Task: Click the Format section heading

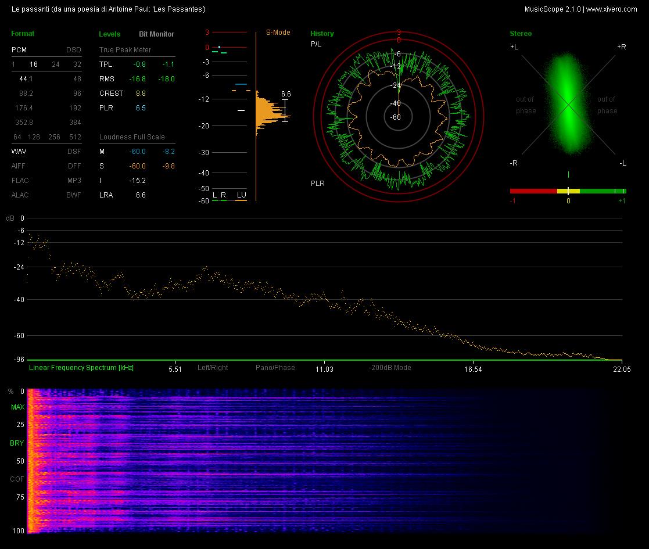Action: [23, 34]
